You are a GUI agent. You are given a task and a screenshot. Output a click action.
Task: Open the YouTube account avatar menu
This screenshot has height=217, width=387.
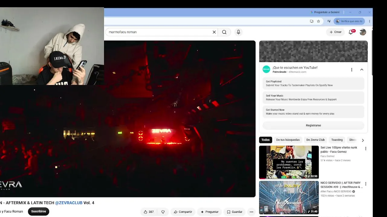pyautogui.click(x=363, y=32)
